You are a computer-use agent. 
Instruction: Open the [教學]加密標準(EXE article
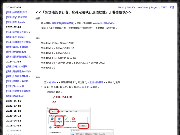(17, 12)
